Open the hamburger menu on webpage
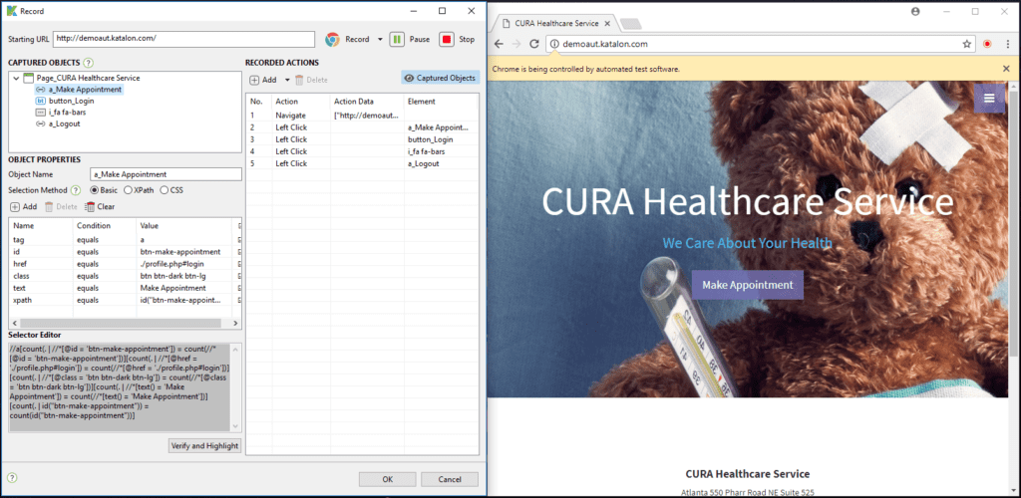 [x=989, y=98]
